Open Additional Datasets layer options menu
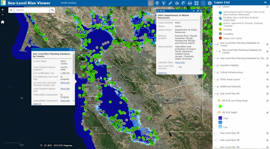Viewport: 270px width, 149px height. pos(267,86)
